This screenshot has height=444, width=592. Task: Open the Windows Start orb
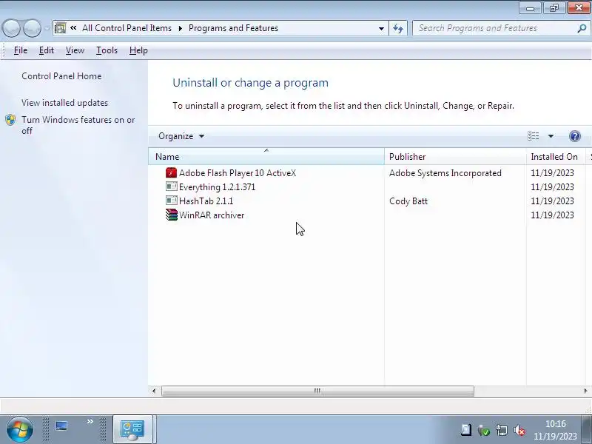19,429
